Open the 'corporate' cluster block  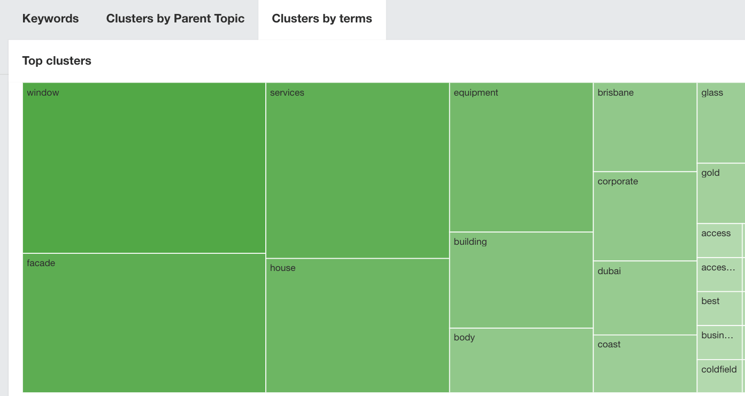click(644, 214)
